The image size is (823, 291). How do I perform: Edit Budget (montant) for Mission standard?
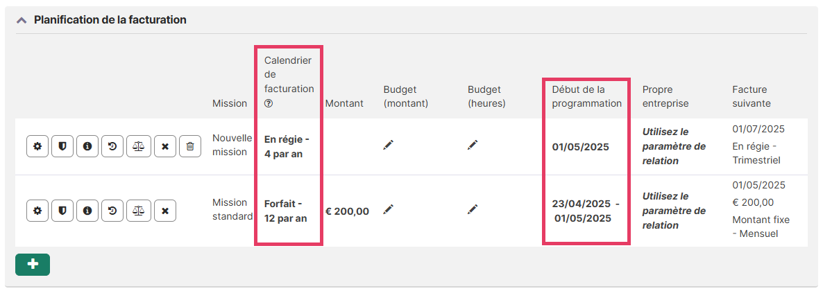point(389,209)
